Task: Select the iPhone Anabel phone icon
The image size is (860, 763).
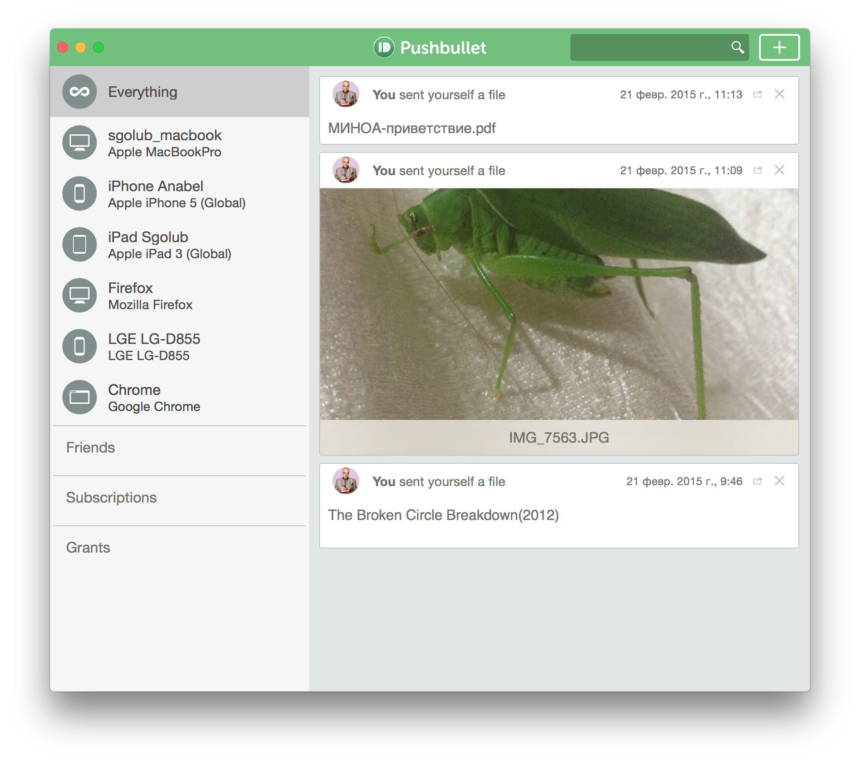Action: 80,193
